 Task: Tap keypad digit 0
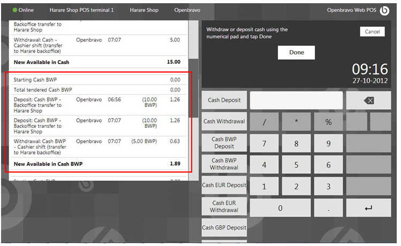pyautogui.click(x=281, y=208)
